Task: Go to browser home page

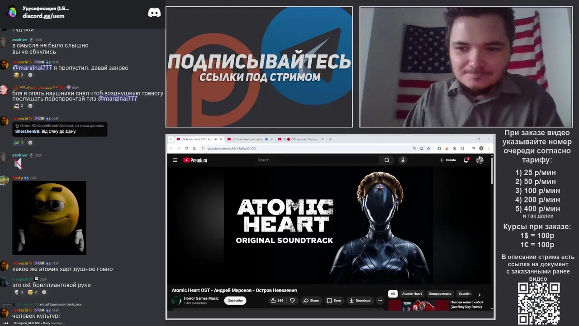Action: [194, 148]
